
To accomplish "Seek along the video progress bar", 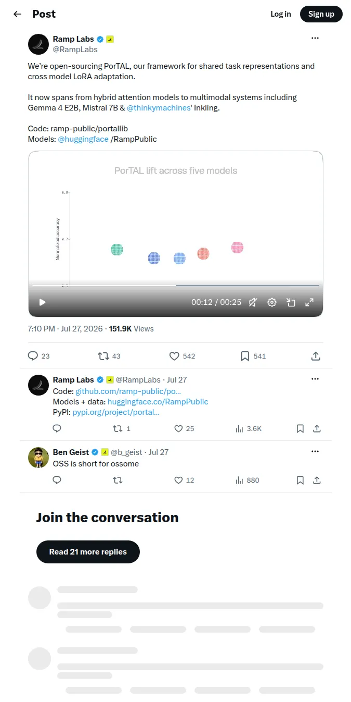I will click(x=176, y=286).
